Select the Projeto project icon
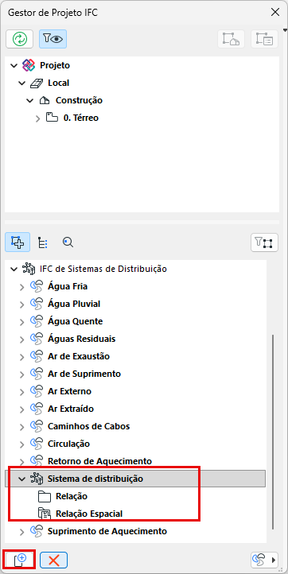The image size is (288, 574). (x=28, y=65)
